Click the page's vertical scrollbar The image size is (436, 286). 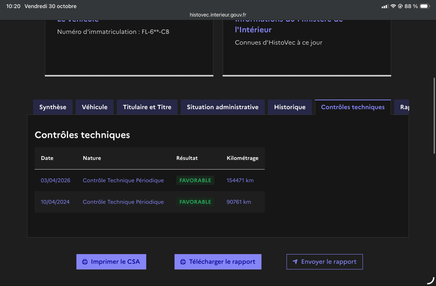click(434, 115)
